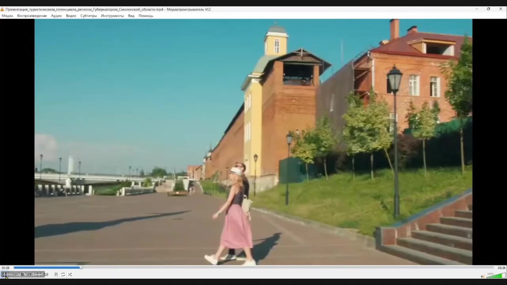Show the playlist via the playlist icon
The width and height of the screenshot is (507, 285).
point(56,275)
